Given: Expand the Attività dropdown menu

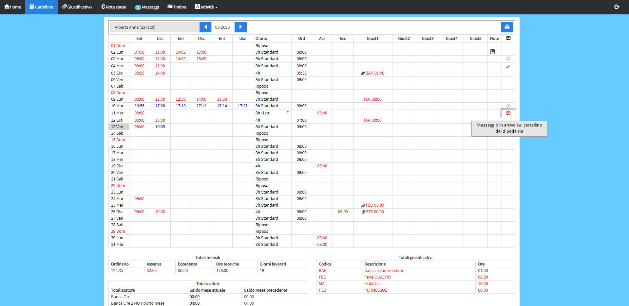Looking at the screenshot, I should click(x=206, y=7).
